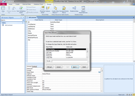Viewport: 135px width, 96px height.
Task: Switch to the Create ribbon tab
Action: point(17,4)
